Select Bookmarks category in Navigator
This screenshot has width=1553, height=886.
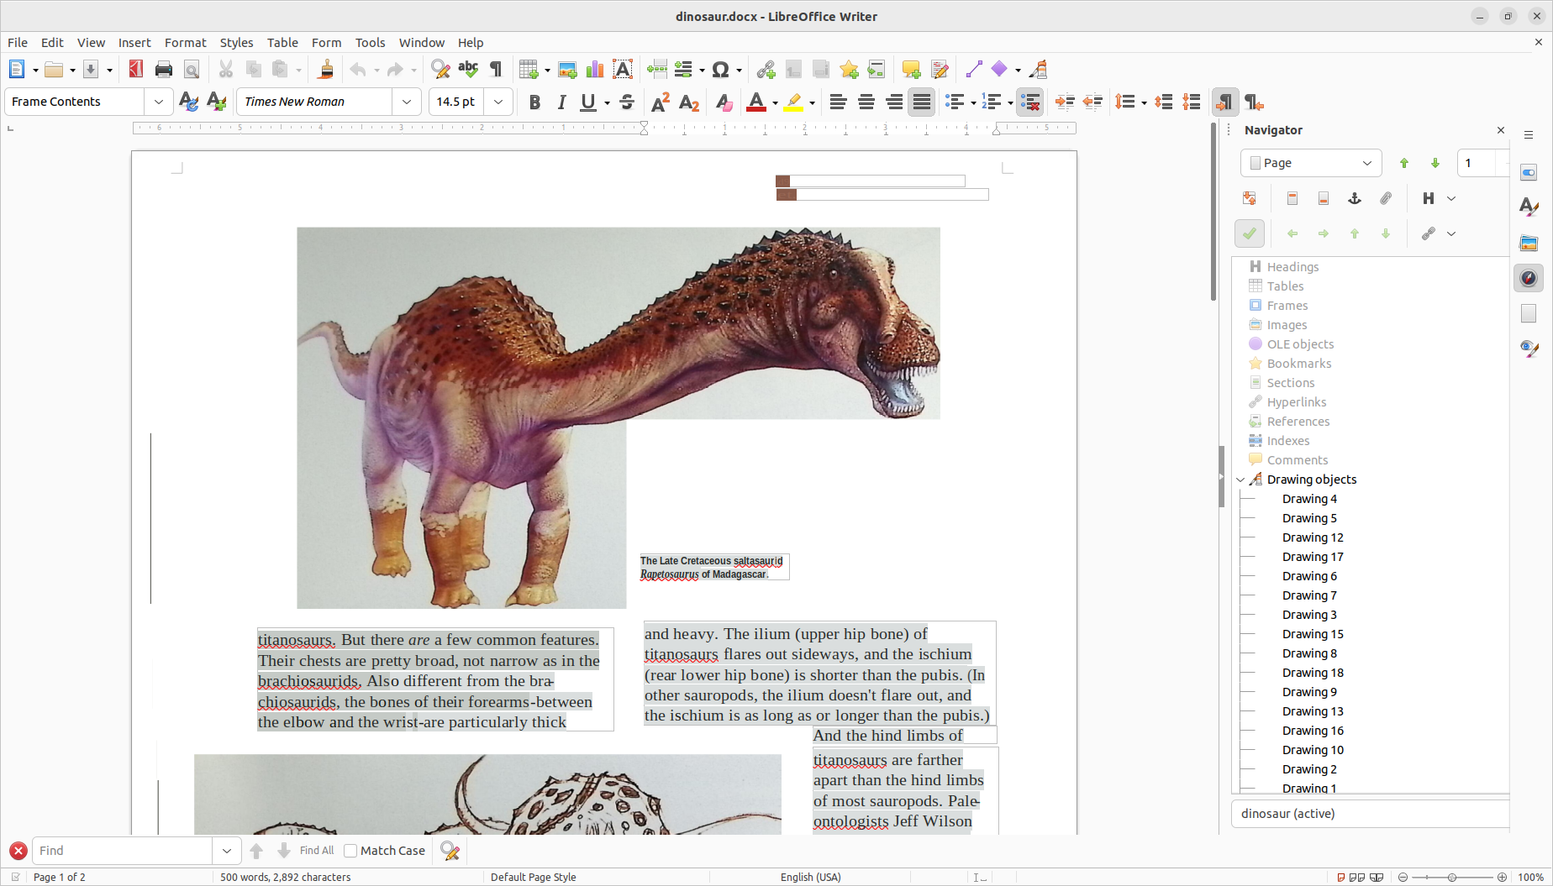[1299, 364]
